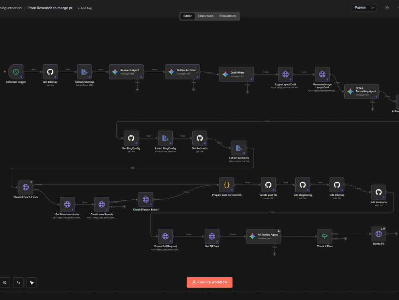Viewport: 399px width, 300px height.
Task: Select the Research Agent node
Action: 126,72
